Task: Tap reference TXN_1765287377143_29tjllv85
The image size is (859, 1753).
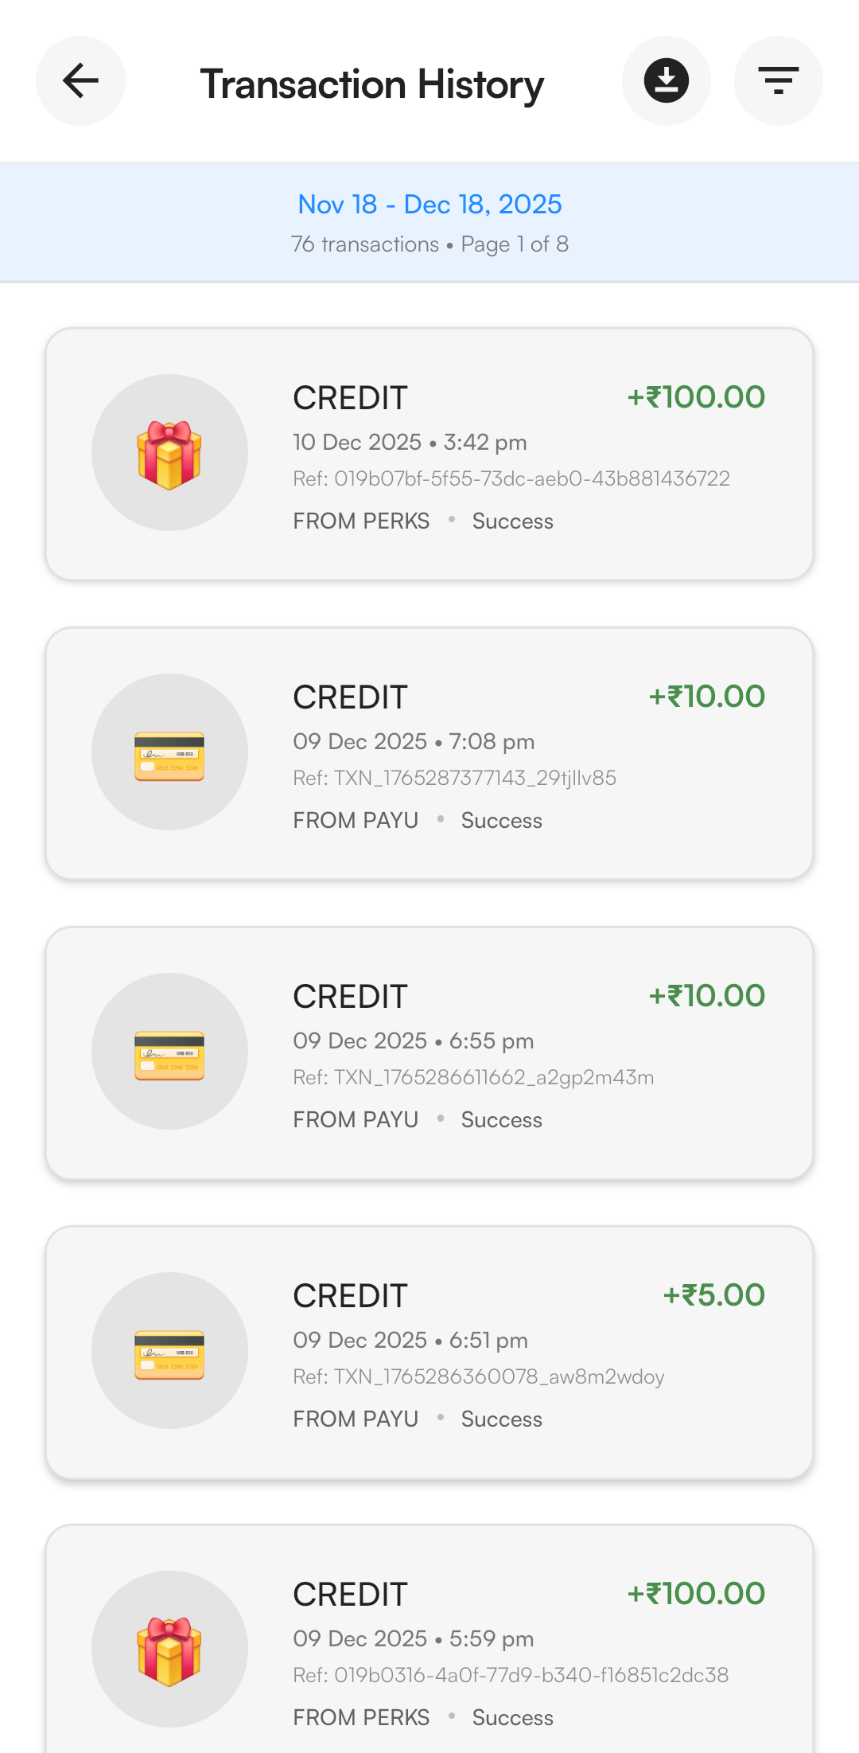Action: [x=454, y=778]
